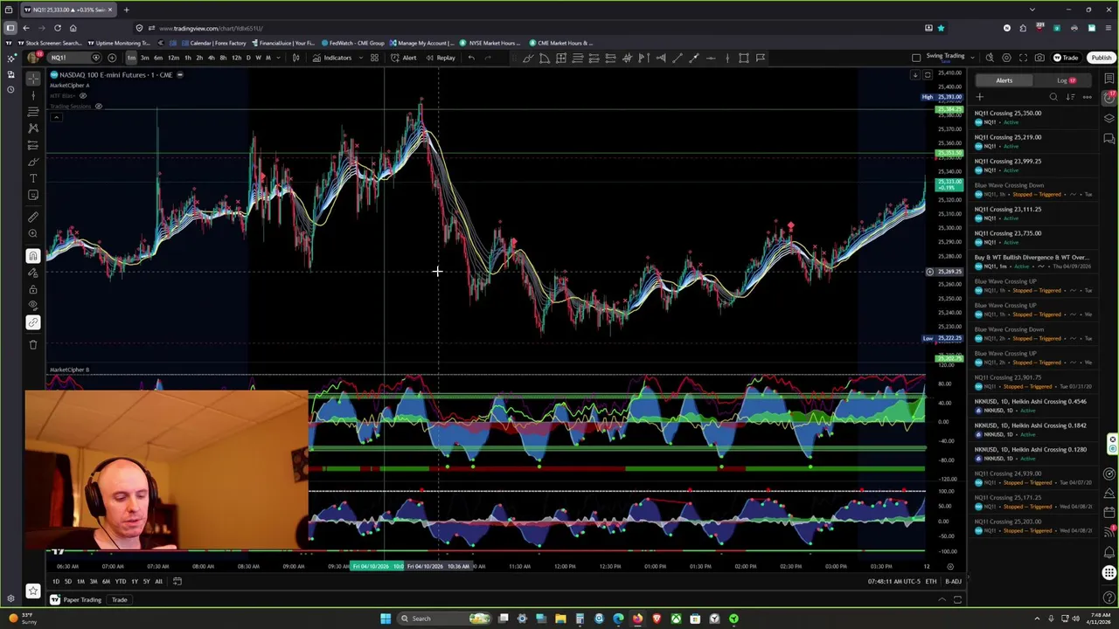
Task: Open the chart settings hexagon icon
Action: tap(1006, 58)
